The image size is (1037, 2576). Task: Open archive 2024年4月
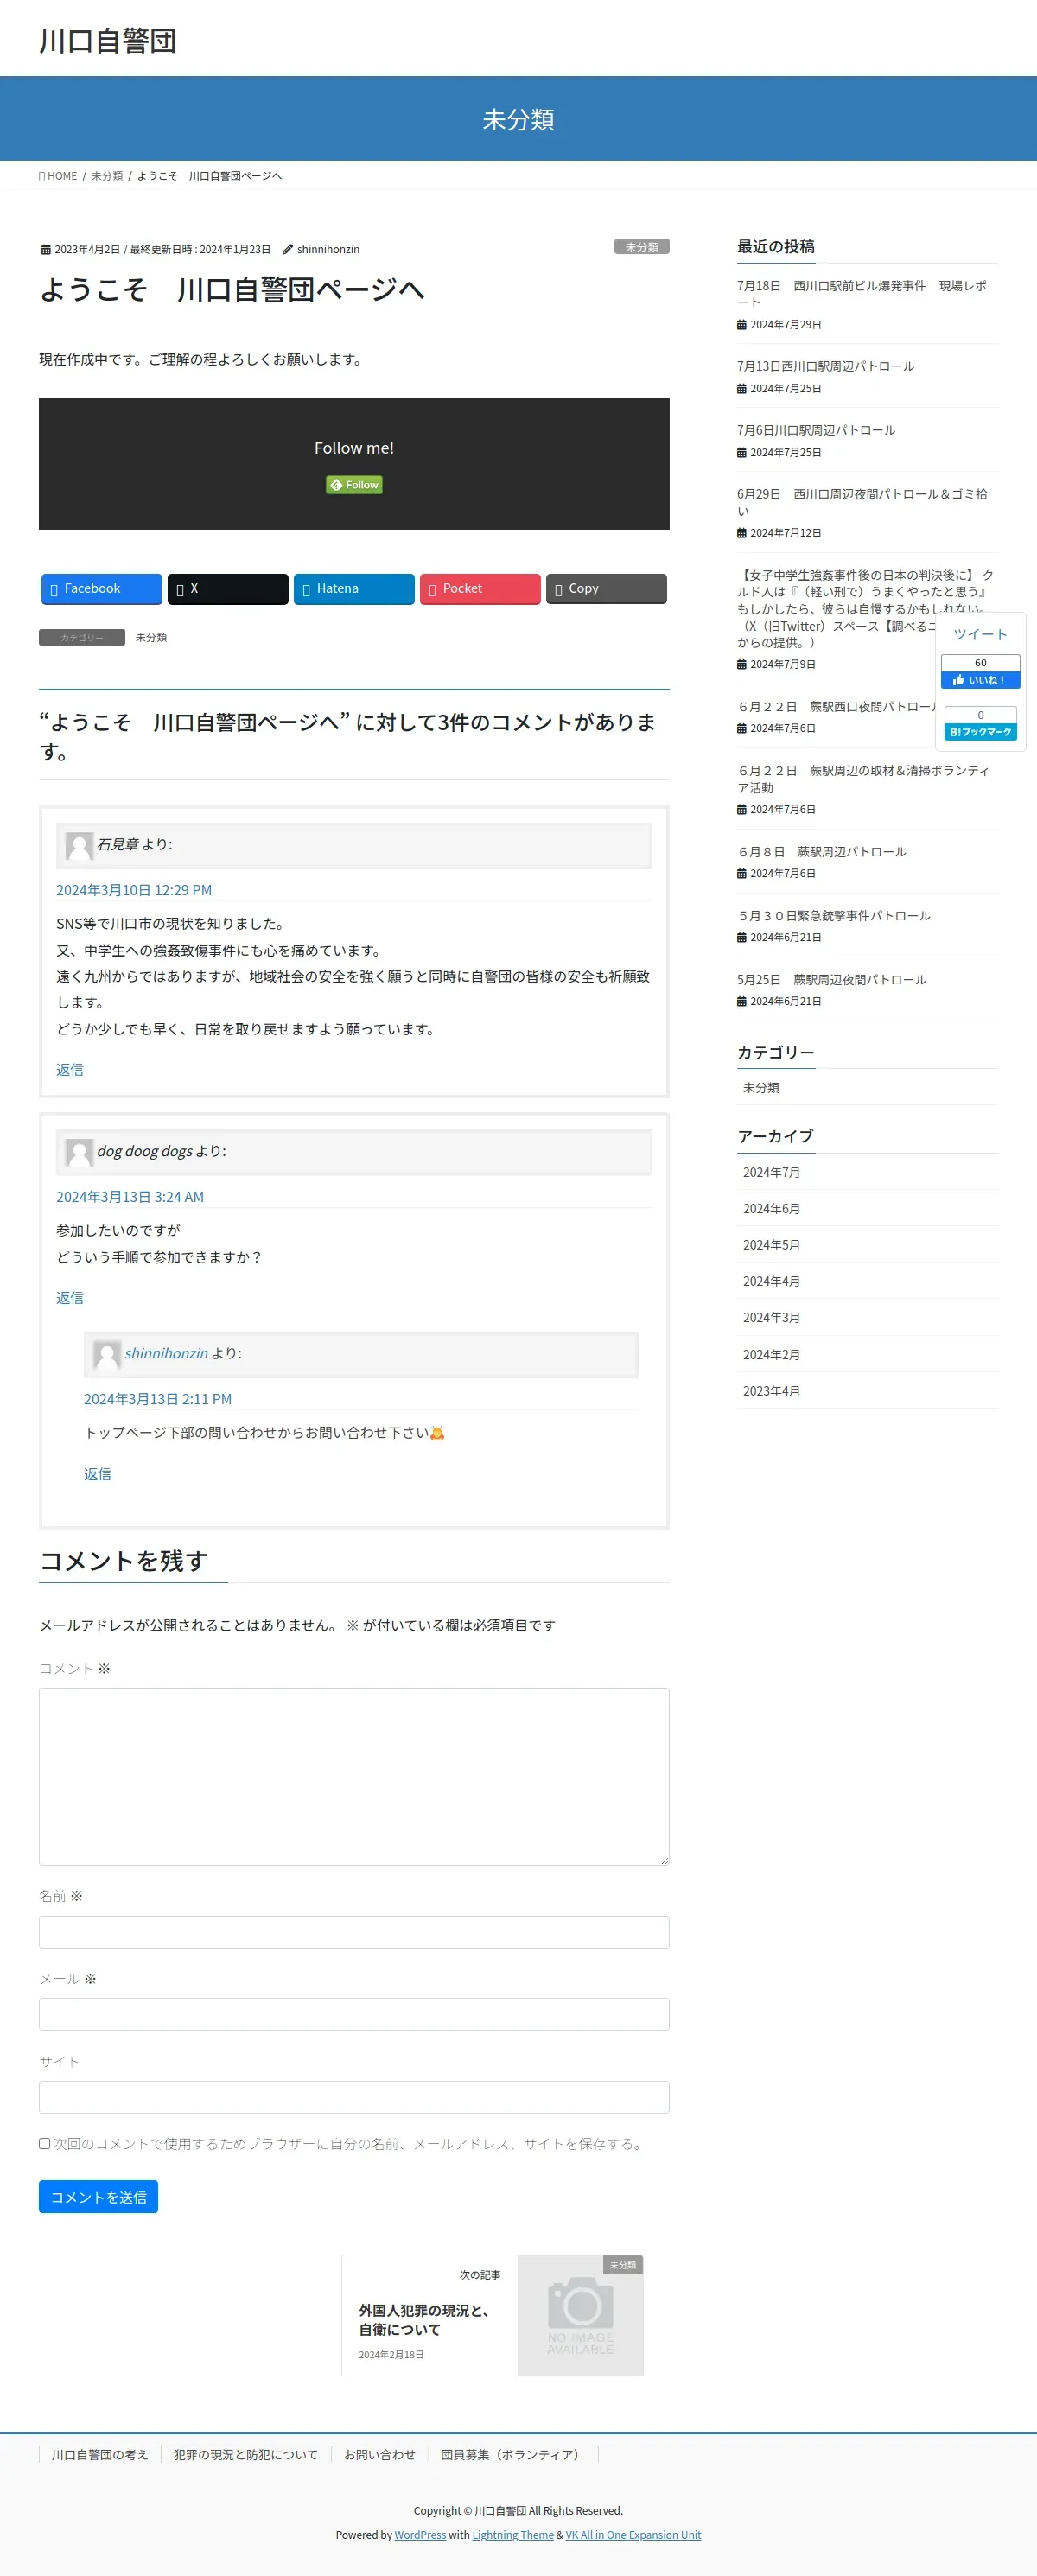pos(771,1282)
